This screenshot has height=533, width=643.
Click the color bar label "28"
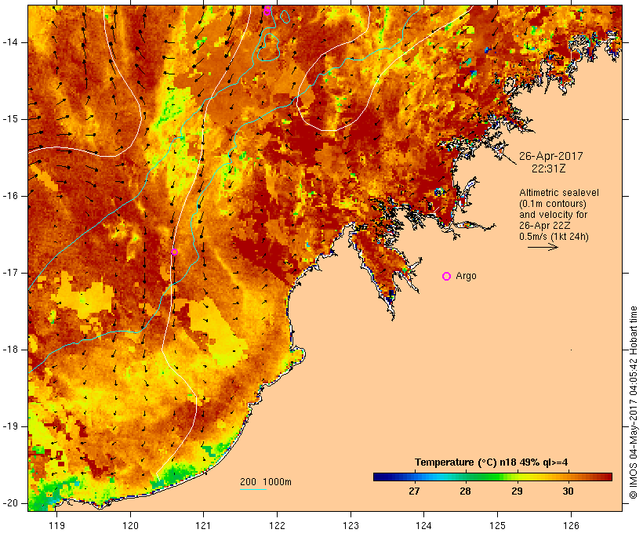click(x=466, y=491)
